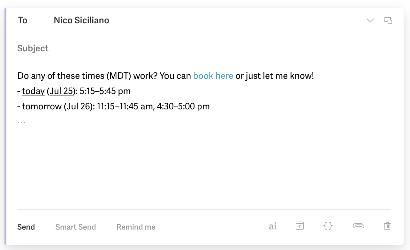Expand the trimmed content ellipsis
Screen dimensions: 410x250
22,122
